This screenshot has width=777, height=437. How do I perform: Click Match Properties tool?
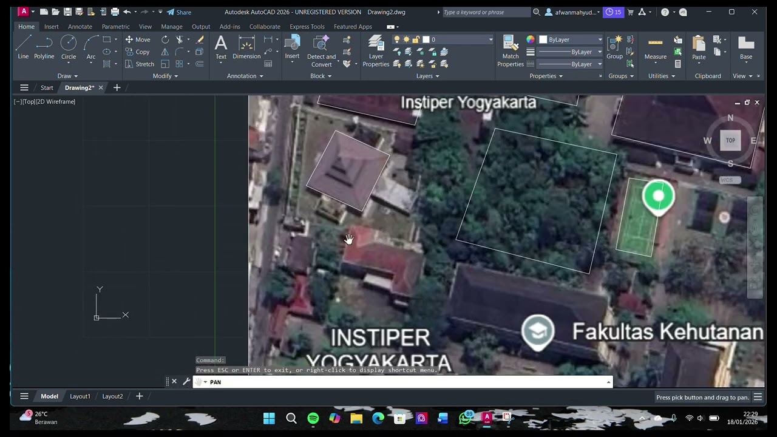click(511, 51)
